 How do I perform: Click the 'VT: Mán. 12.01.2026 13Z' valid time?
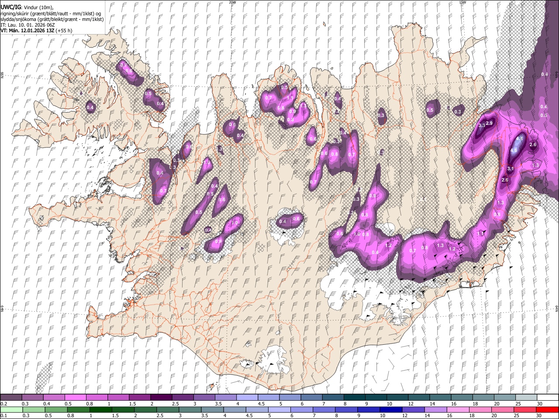tap(27, 31)
